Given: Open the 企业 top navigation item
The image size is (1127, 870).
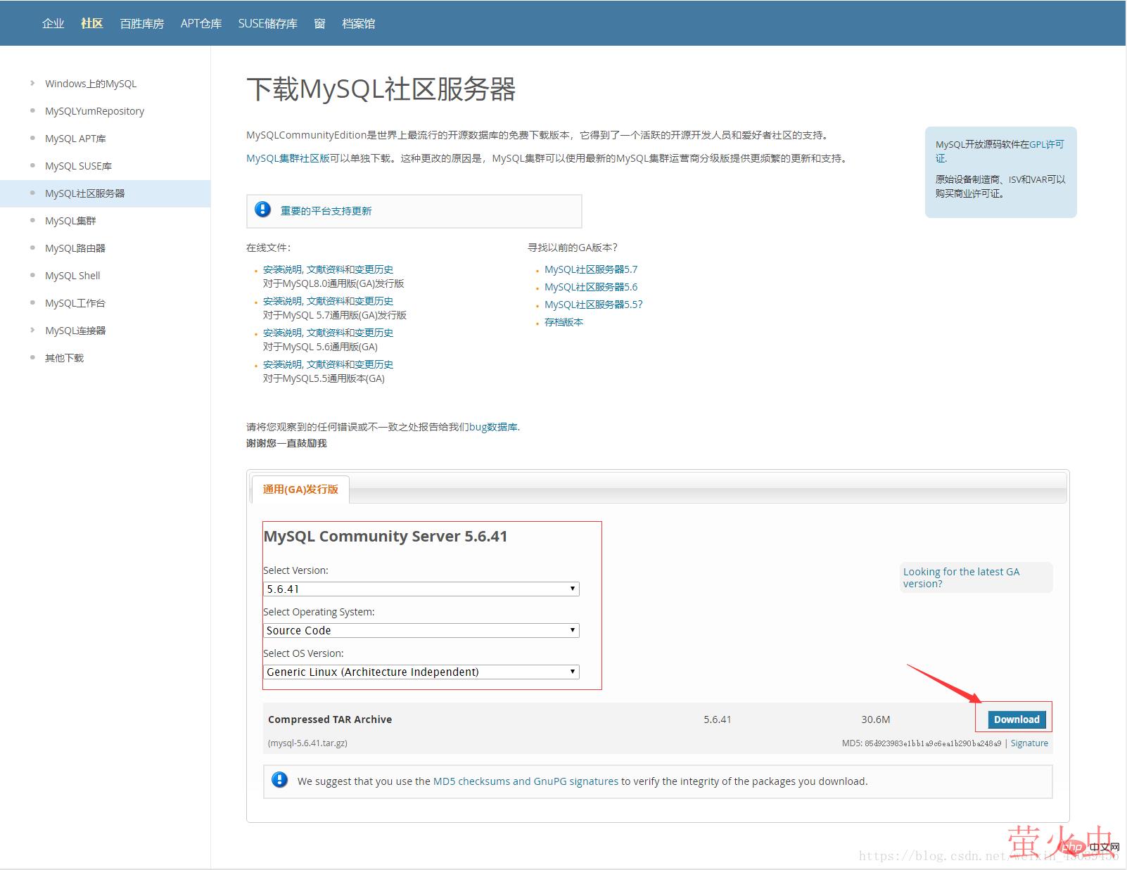Looking at the screenshot, I should tap(53, 23).
